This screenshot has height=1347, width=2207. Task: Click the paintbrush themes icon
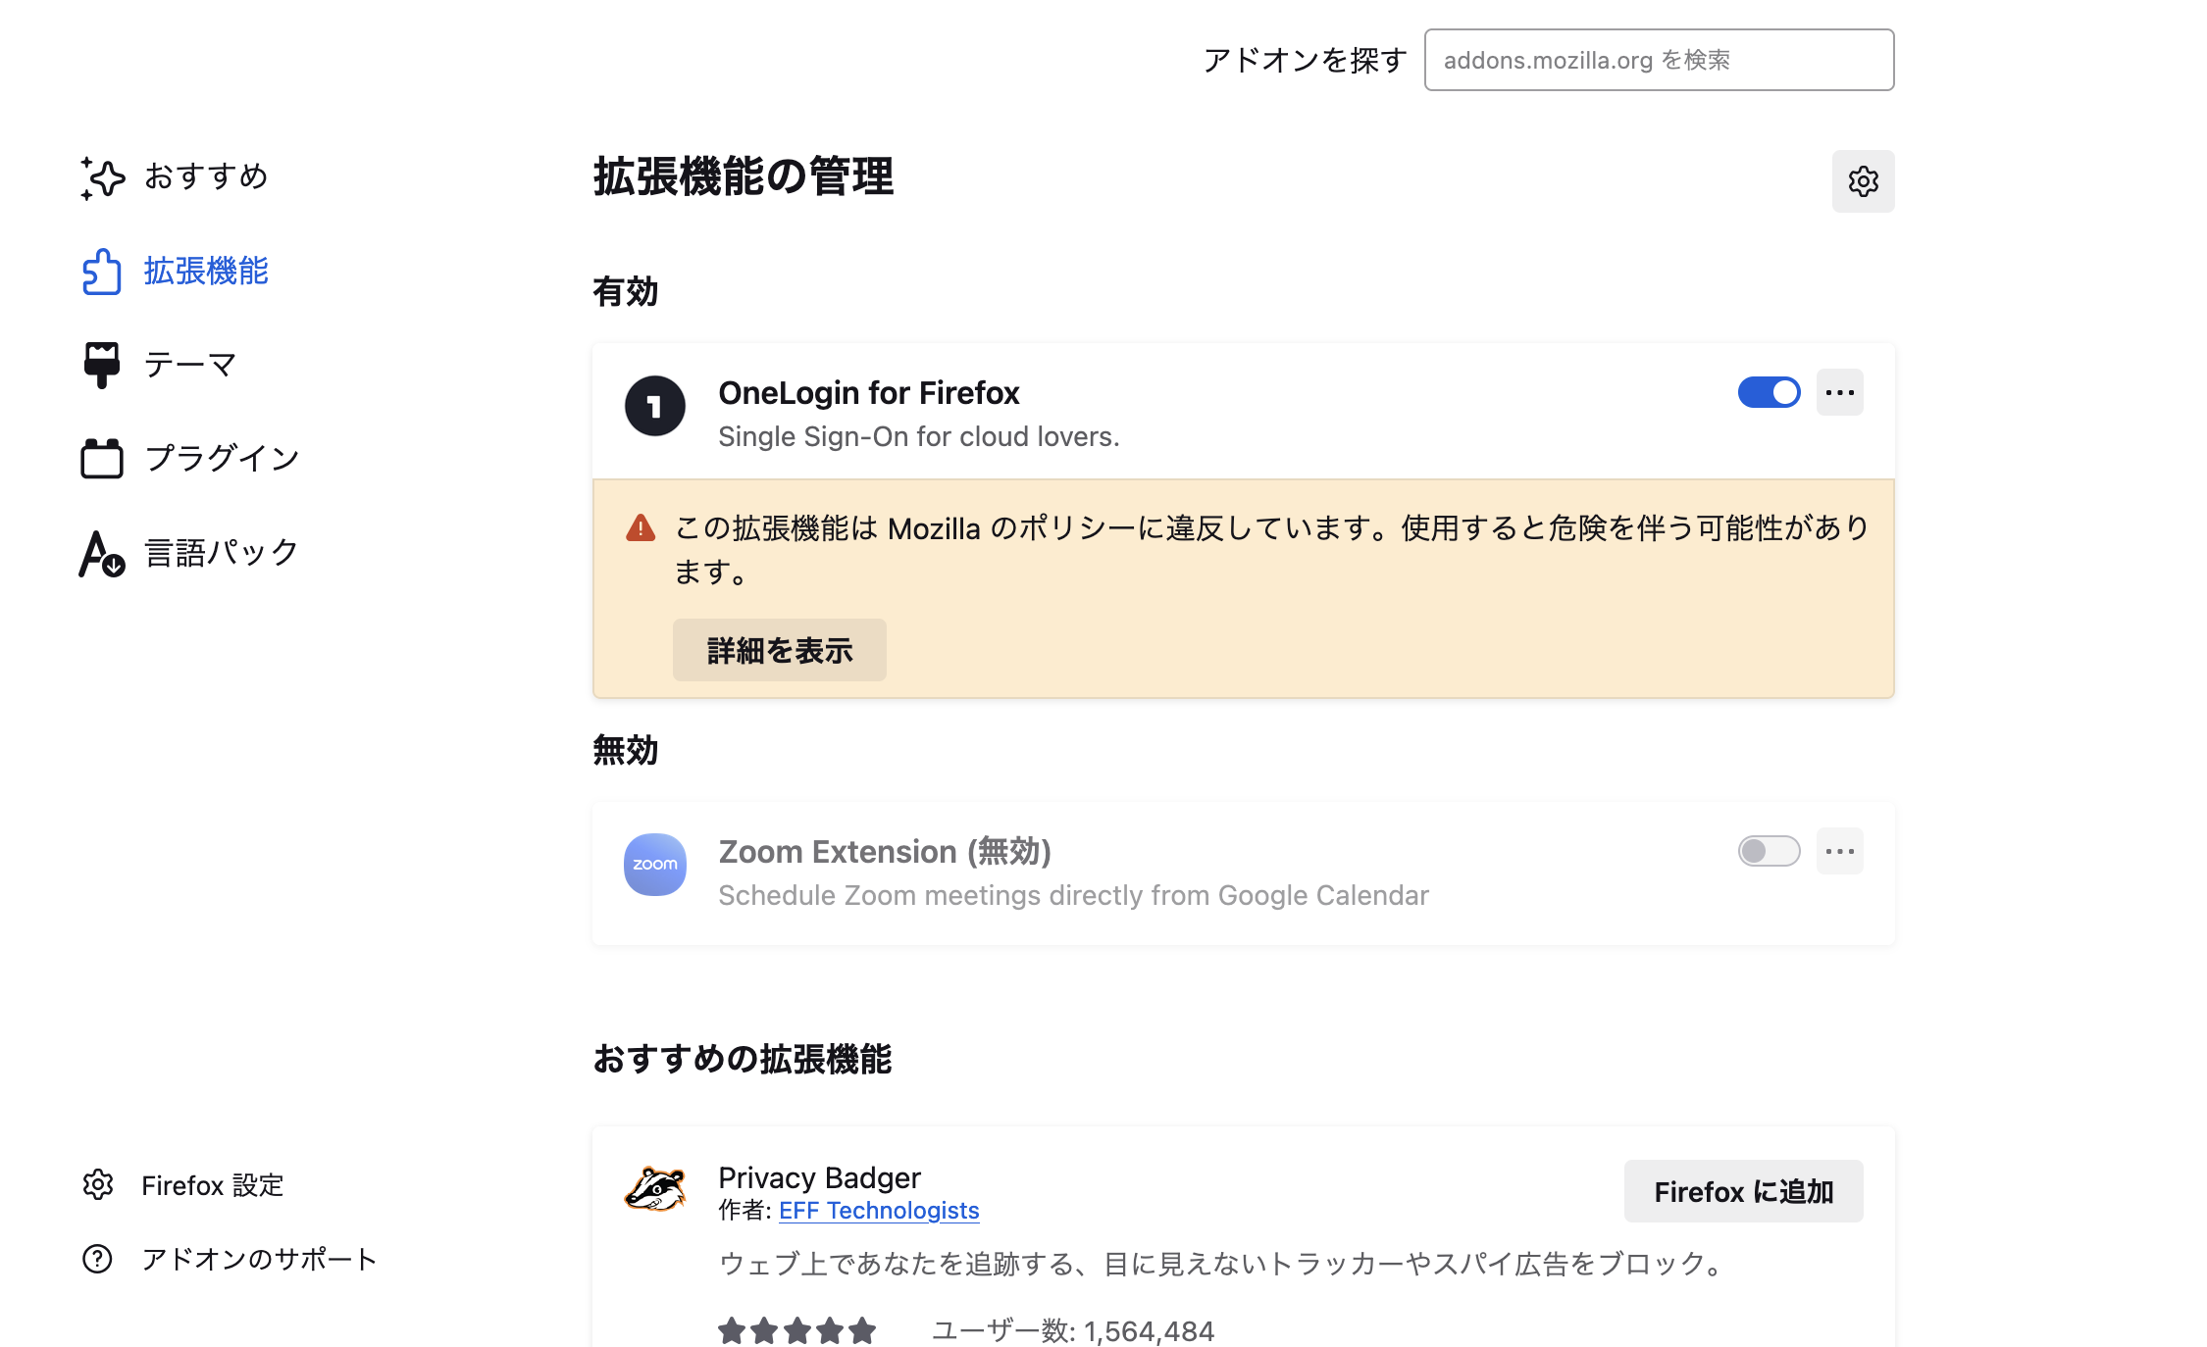coord(102,365)
